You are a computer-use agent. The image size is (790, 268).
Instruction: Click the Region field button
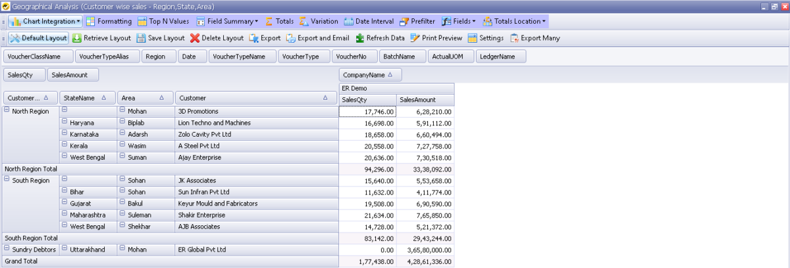pyautogui.click(x=159, y=56)
